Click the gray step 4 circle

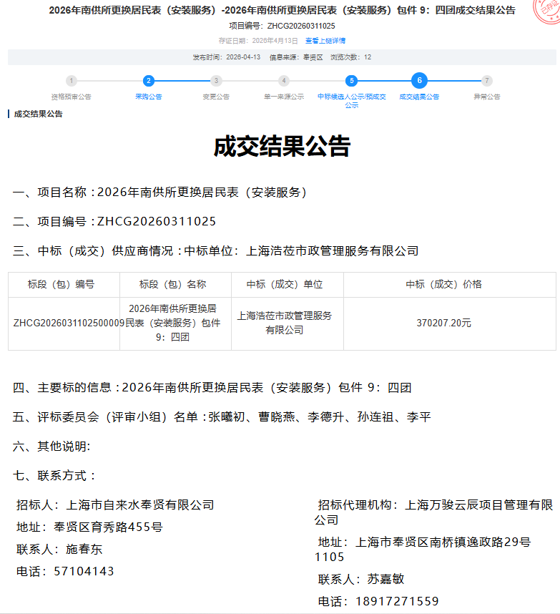click(284, 81)
